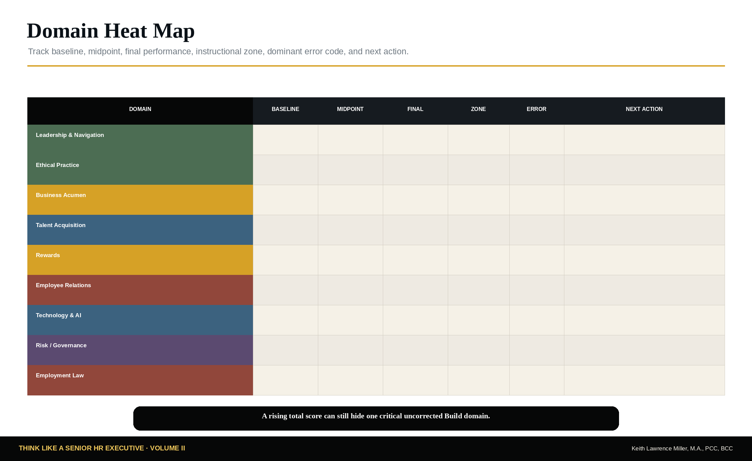The width and height of the screenshot is (752, 461).
Task: Click Final cell for Ethical Practice
Action: point(415,170)
